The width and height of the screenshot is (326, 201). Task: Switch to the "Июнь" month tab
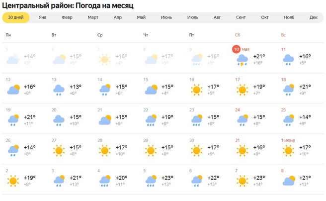166,17
